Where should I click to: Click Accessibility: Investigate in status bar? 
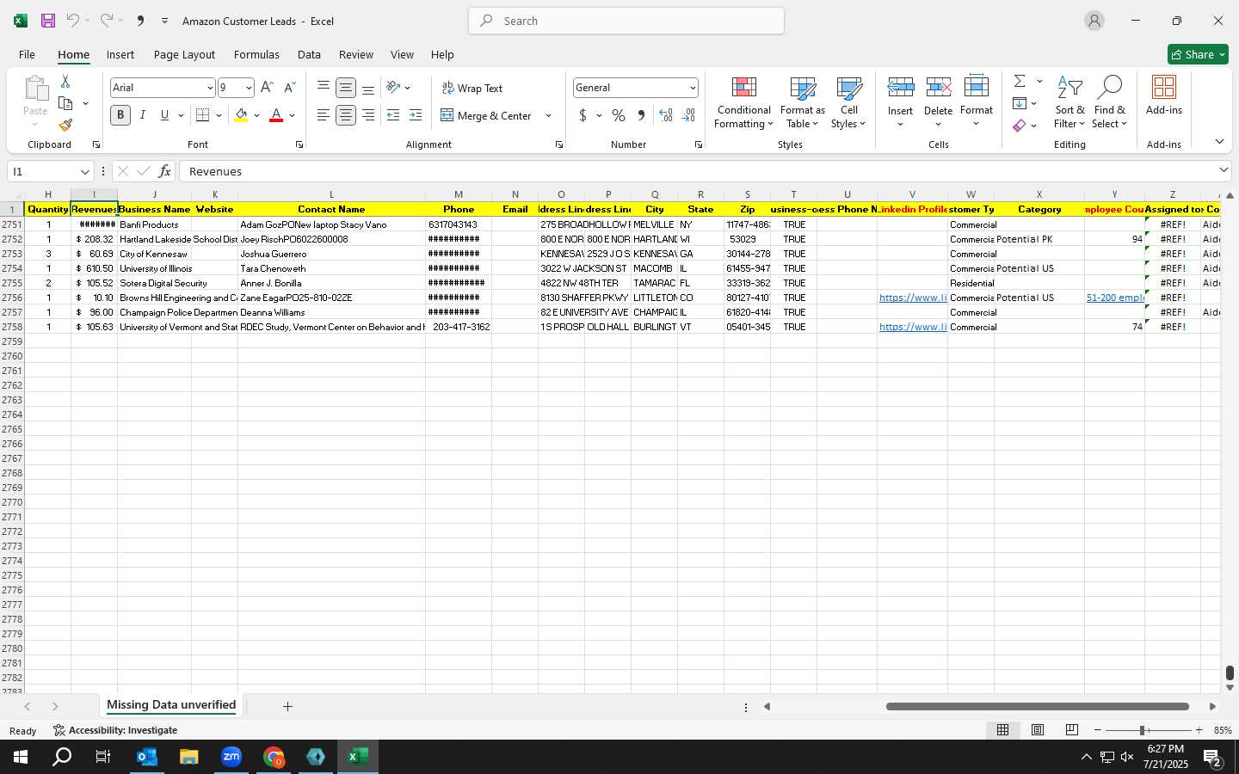[115, 730]
